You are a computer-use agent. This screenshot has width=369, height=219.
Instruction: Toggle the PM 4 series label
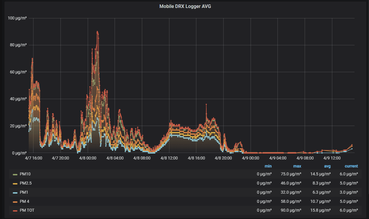[24, 201]
